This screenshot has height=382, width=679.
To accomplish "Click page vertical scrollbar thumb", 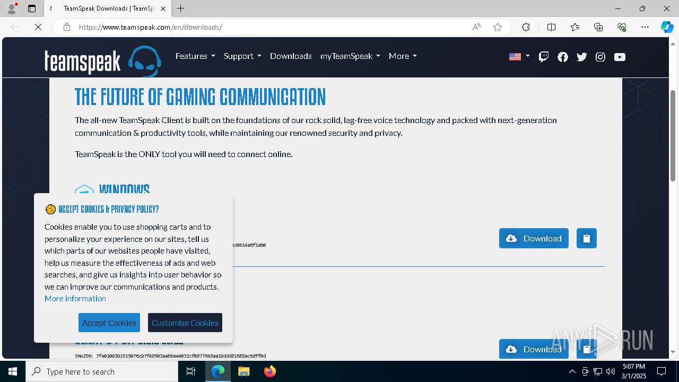I will coord(673,136).
